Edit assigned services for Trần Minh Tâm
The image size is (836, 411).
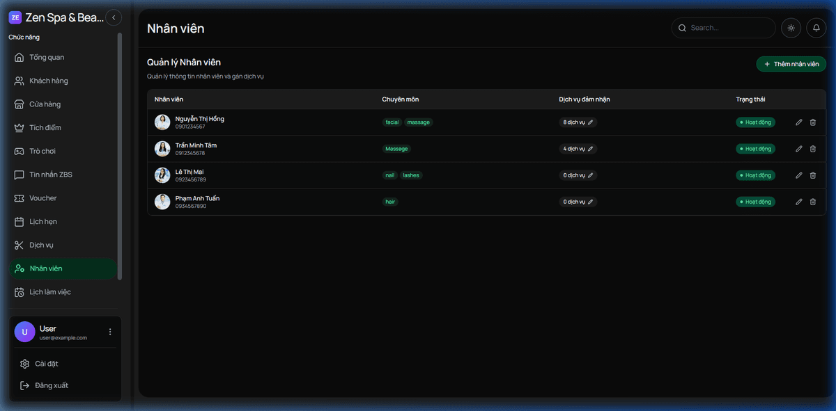click(578, 149)
